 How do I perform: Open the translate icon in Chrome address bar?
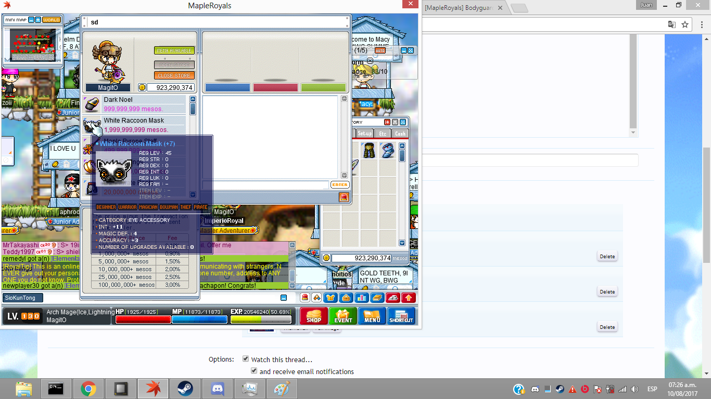(672, 24)
